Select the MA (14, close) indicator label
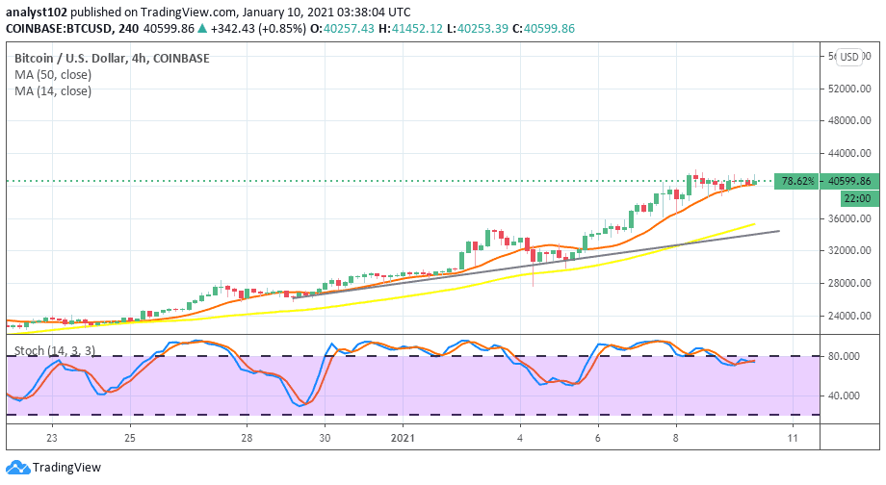 point(53,90)
